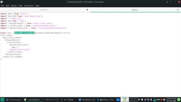
Task: Open the paperclip clipboard tray icon
Action: click(x=145, y=99)
